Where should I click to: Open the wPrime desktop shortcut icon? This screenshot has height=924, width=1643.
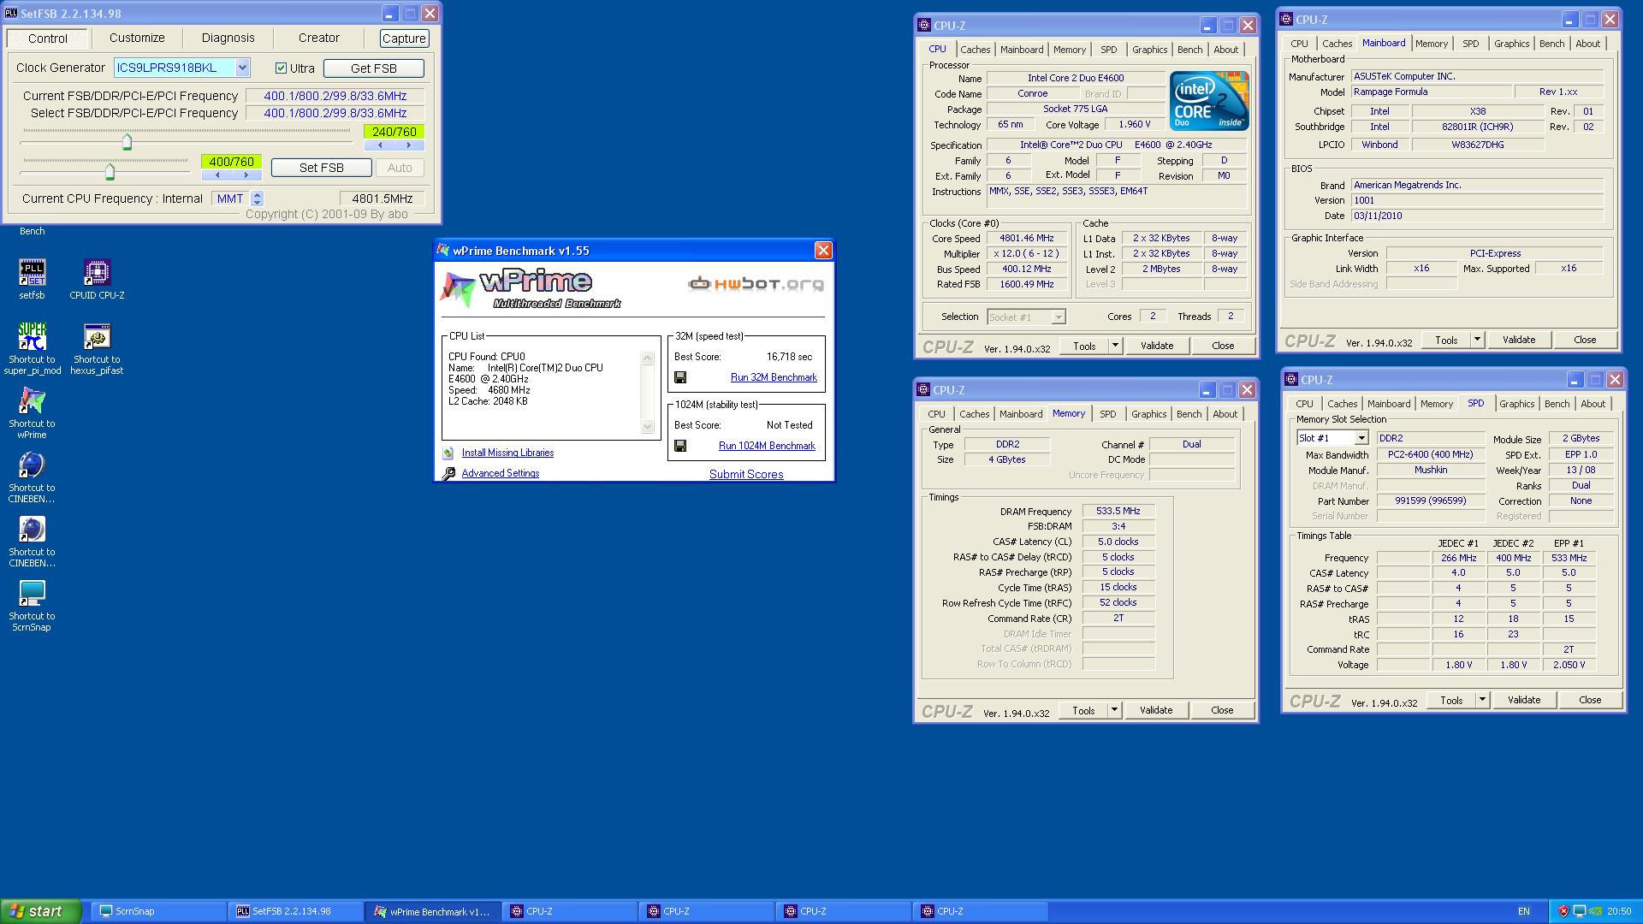[x=32, y=400]
